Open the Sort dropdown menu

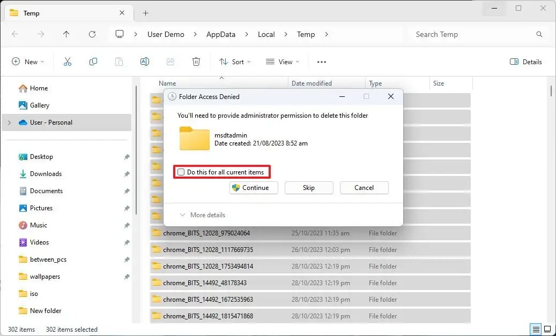tap(235, 62)
